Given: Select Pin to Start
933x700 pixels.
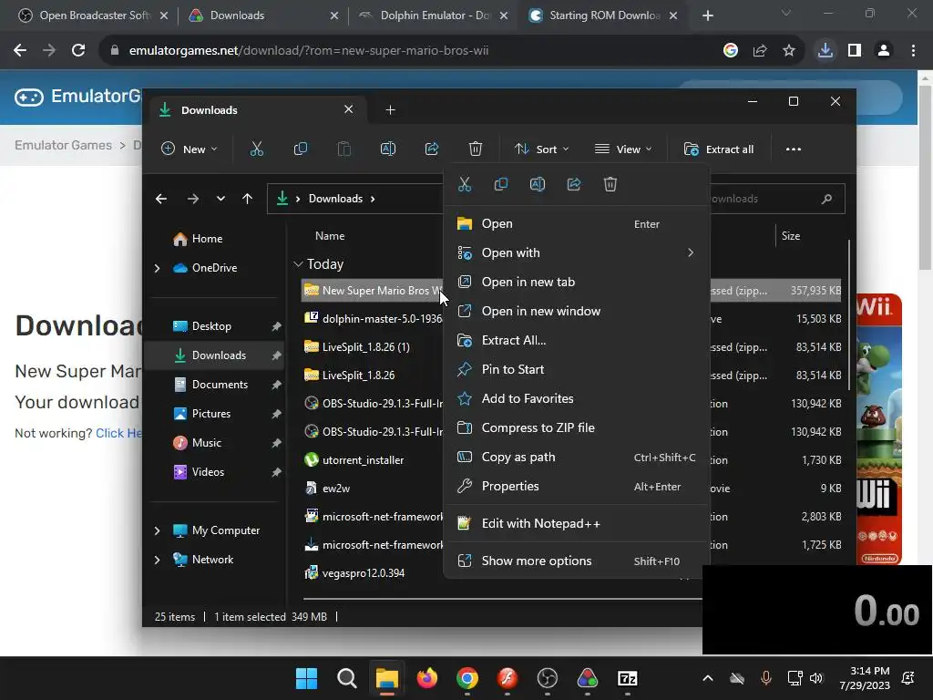Looking at the screenshot, I should pos(576,370).
